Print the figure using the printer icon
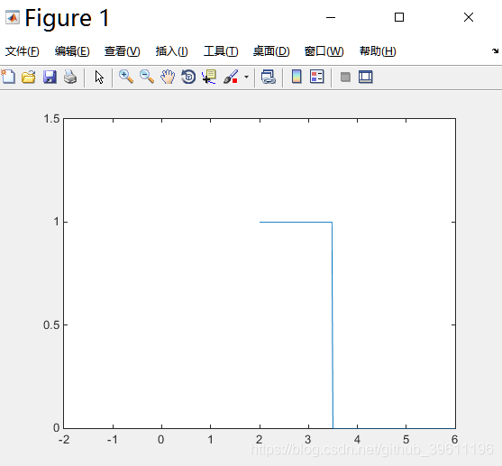This screenshot has width=502, height=466. (70, 77)
